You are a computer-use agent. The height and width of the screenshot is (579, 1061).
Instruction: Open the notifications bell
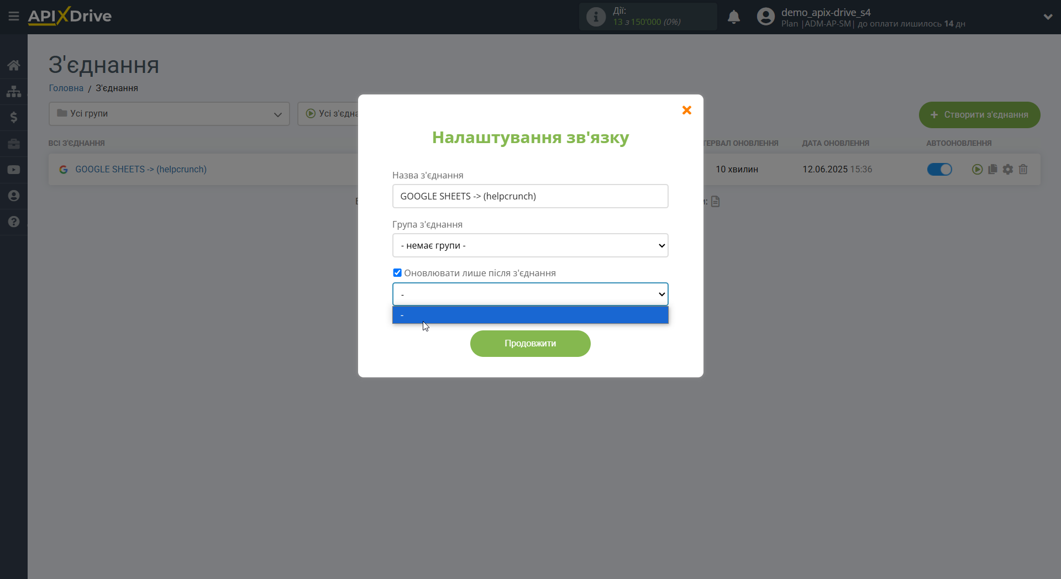coord(734,17)
